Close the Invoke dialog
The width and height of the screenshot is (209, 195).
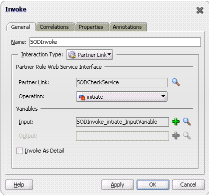(199, 10)
